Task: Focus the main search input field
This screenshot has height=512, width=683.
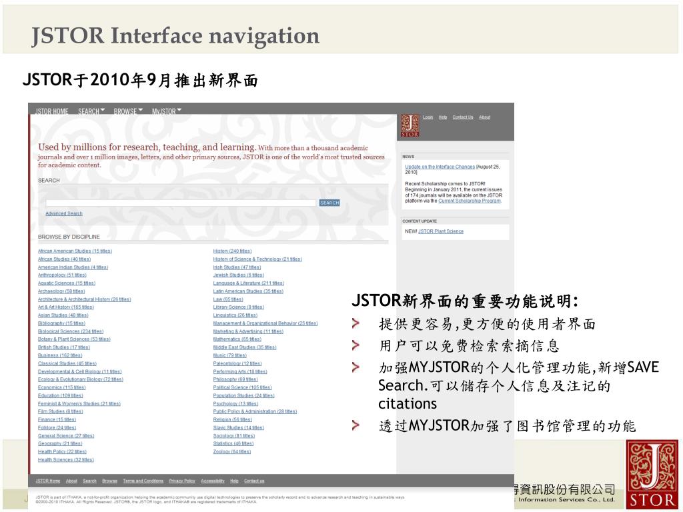Action: [181, 203]
